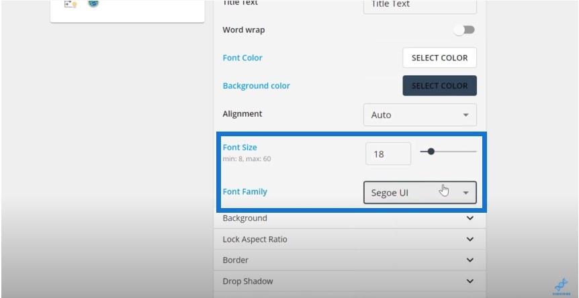Open the Font Family dropdown arrow
Viewport: 579px width, 298px height.
tap(466, 193)
